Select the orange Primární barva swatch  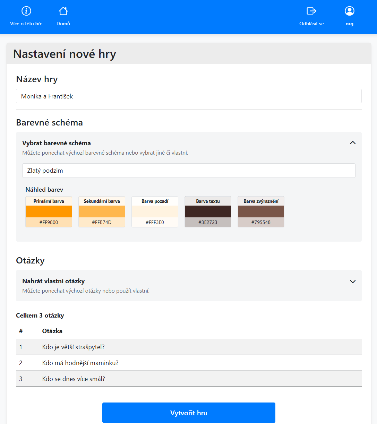click(49, 211)
